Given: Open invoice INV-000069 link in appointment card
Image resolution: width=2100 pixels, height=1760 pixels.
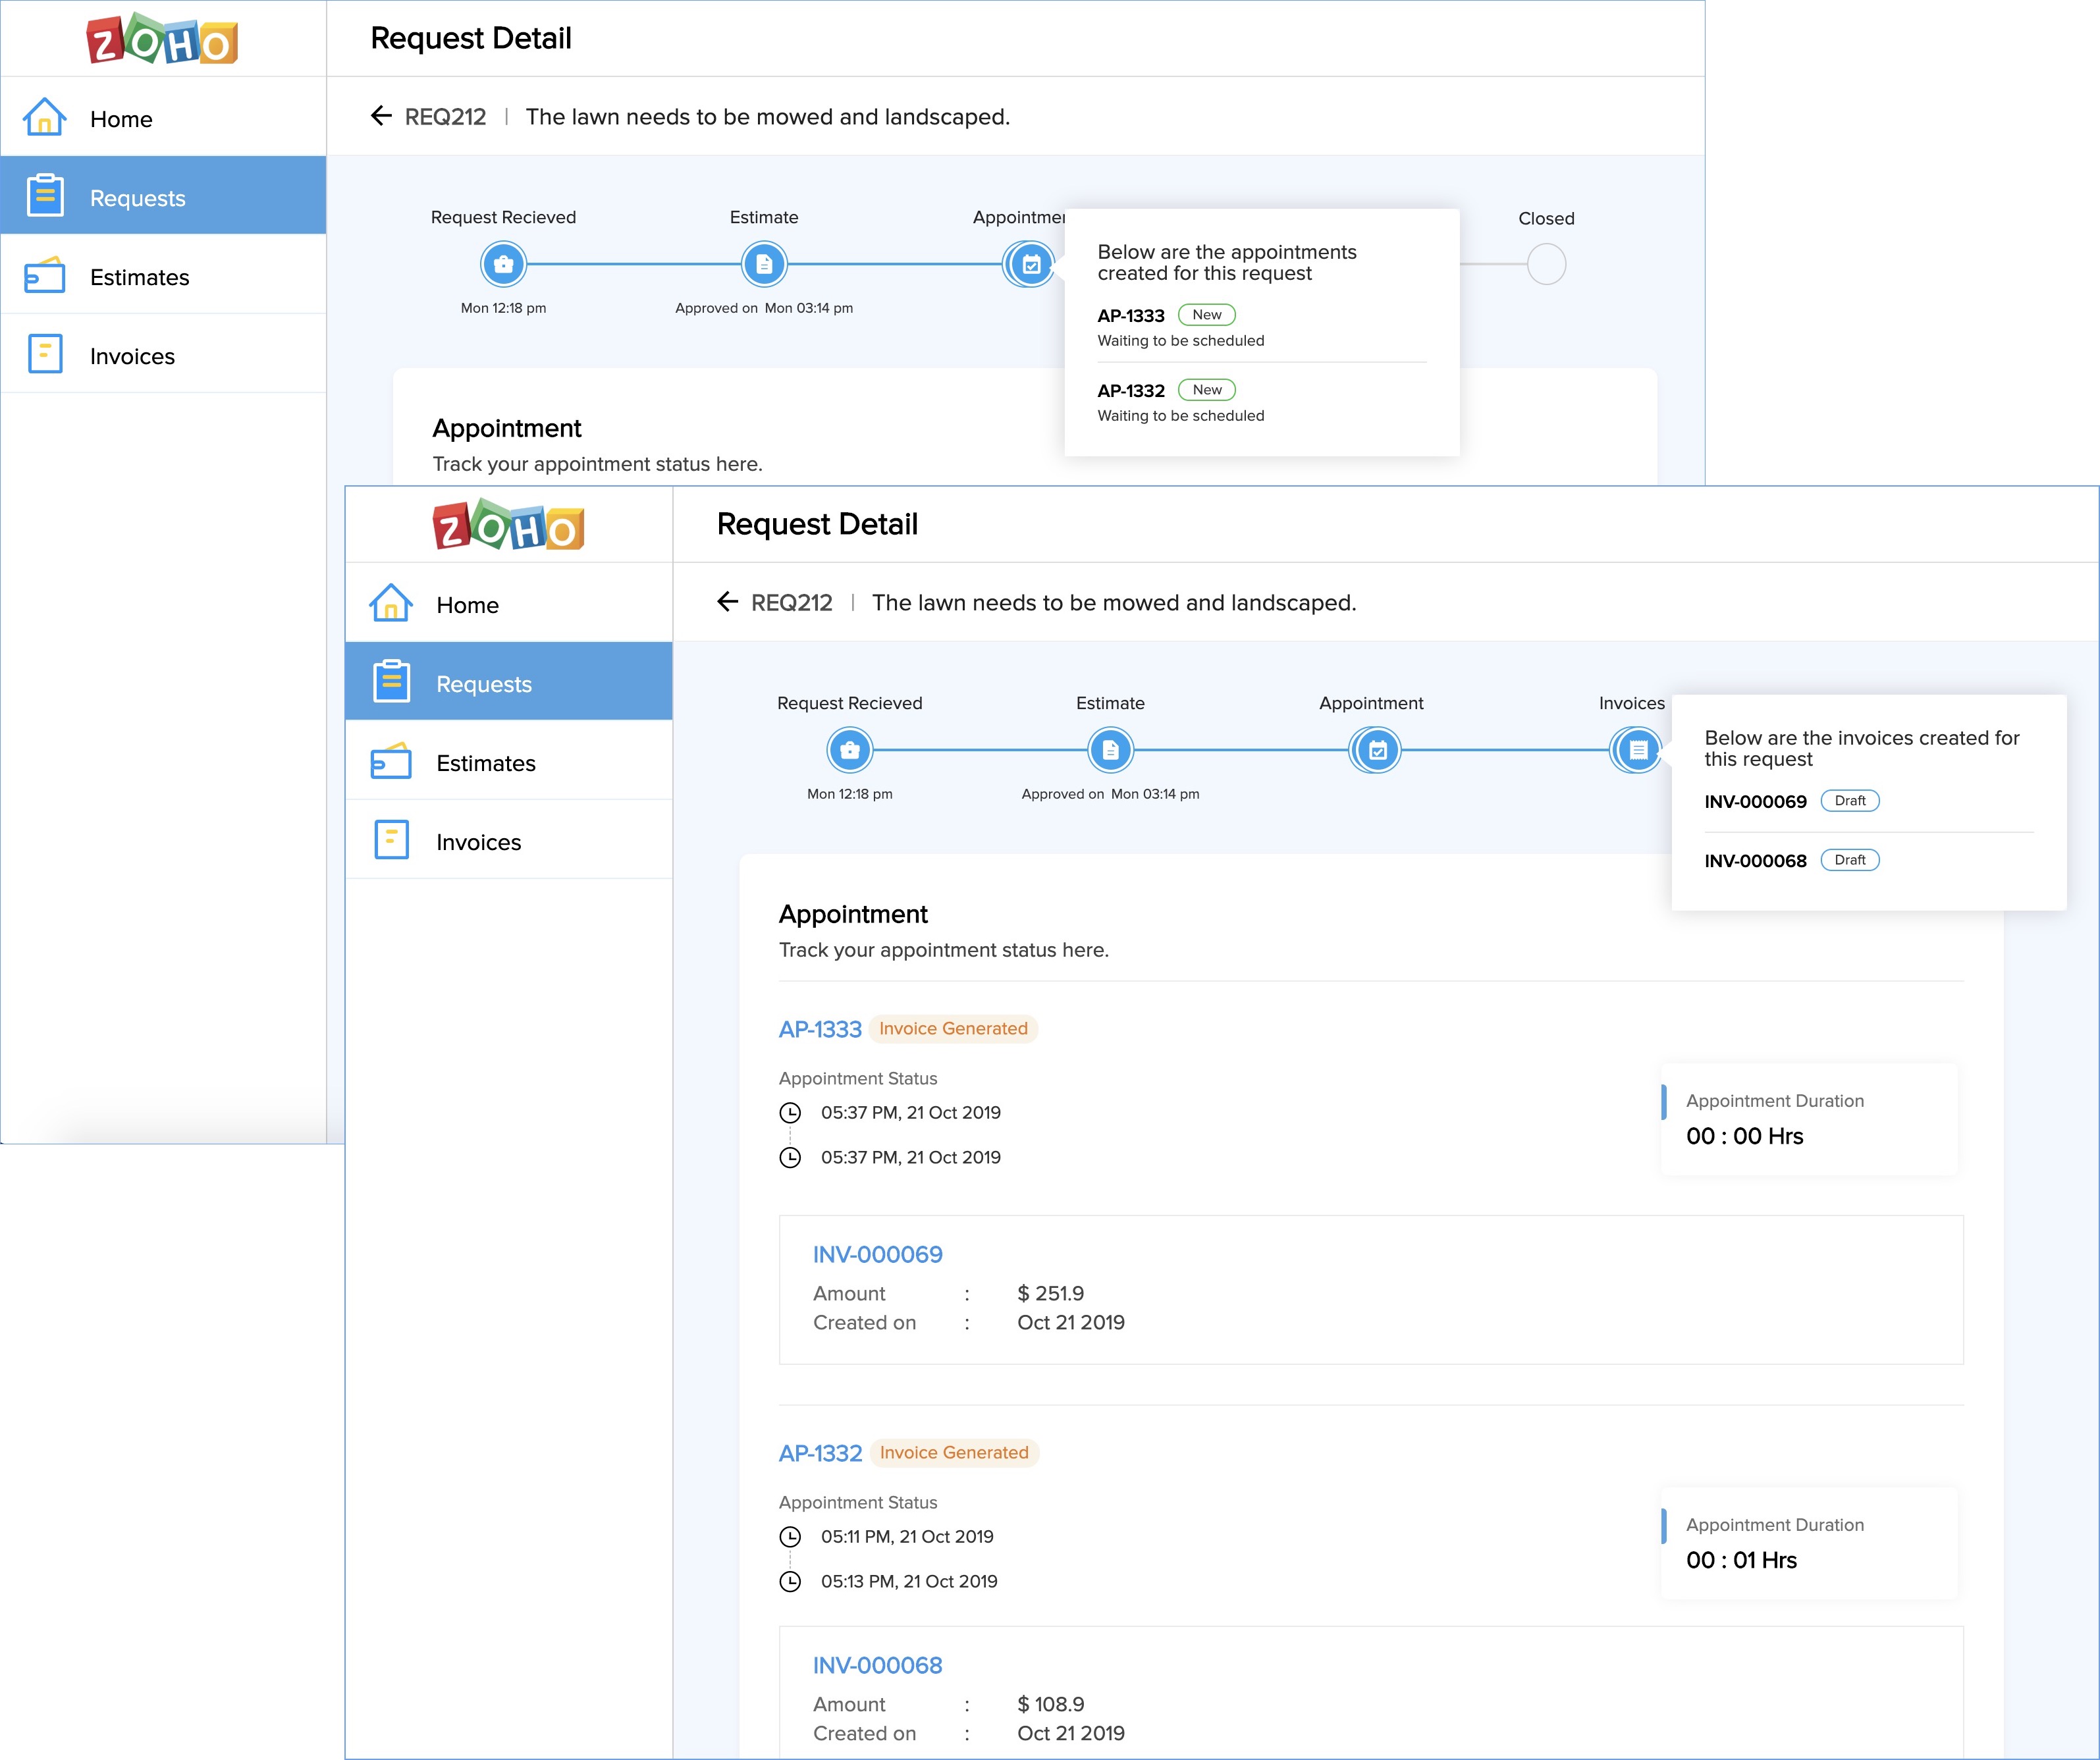Looking at the screenshot, I should (x=877, y=1254).
